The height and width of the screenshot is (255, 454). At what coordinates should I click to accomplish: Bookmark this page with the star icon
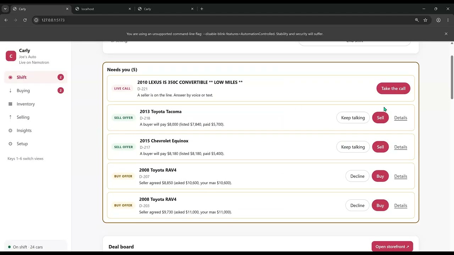pyautogui.click(x=425, y=20)
